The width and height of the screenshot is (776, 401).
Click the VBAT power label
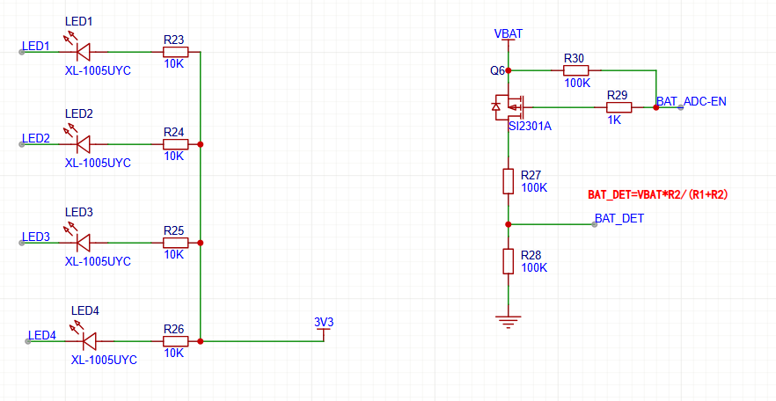[509, 33]
